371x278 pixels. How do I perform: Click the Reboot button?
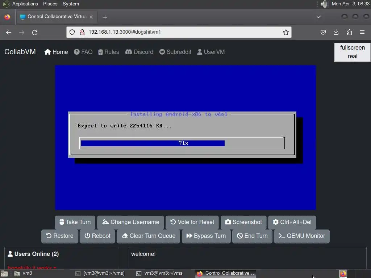tap(97, 236)
